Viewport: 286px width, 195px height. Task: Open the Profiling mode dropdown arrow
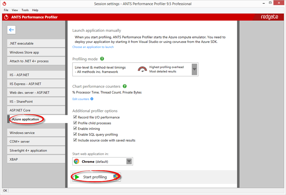[194, 69]
